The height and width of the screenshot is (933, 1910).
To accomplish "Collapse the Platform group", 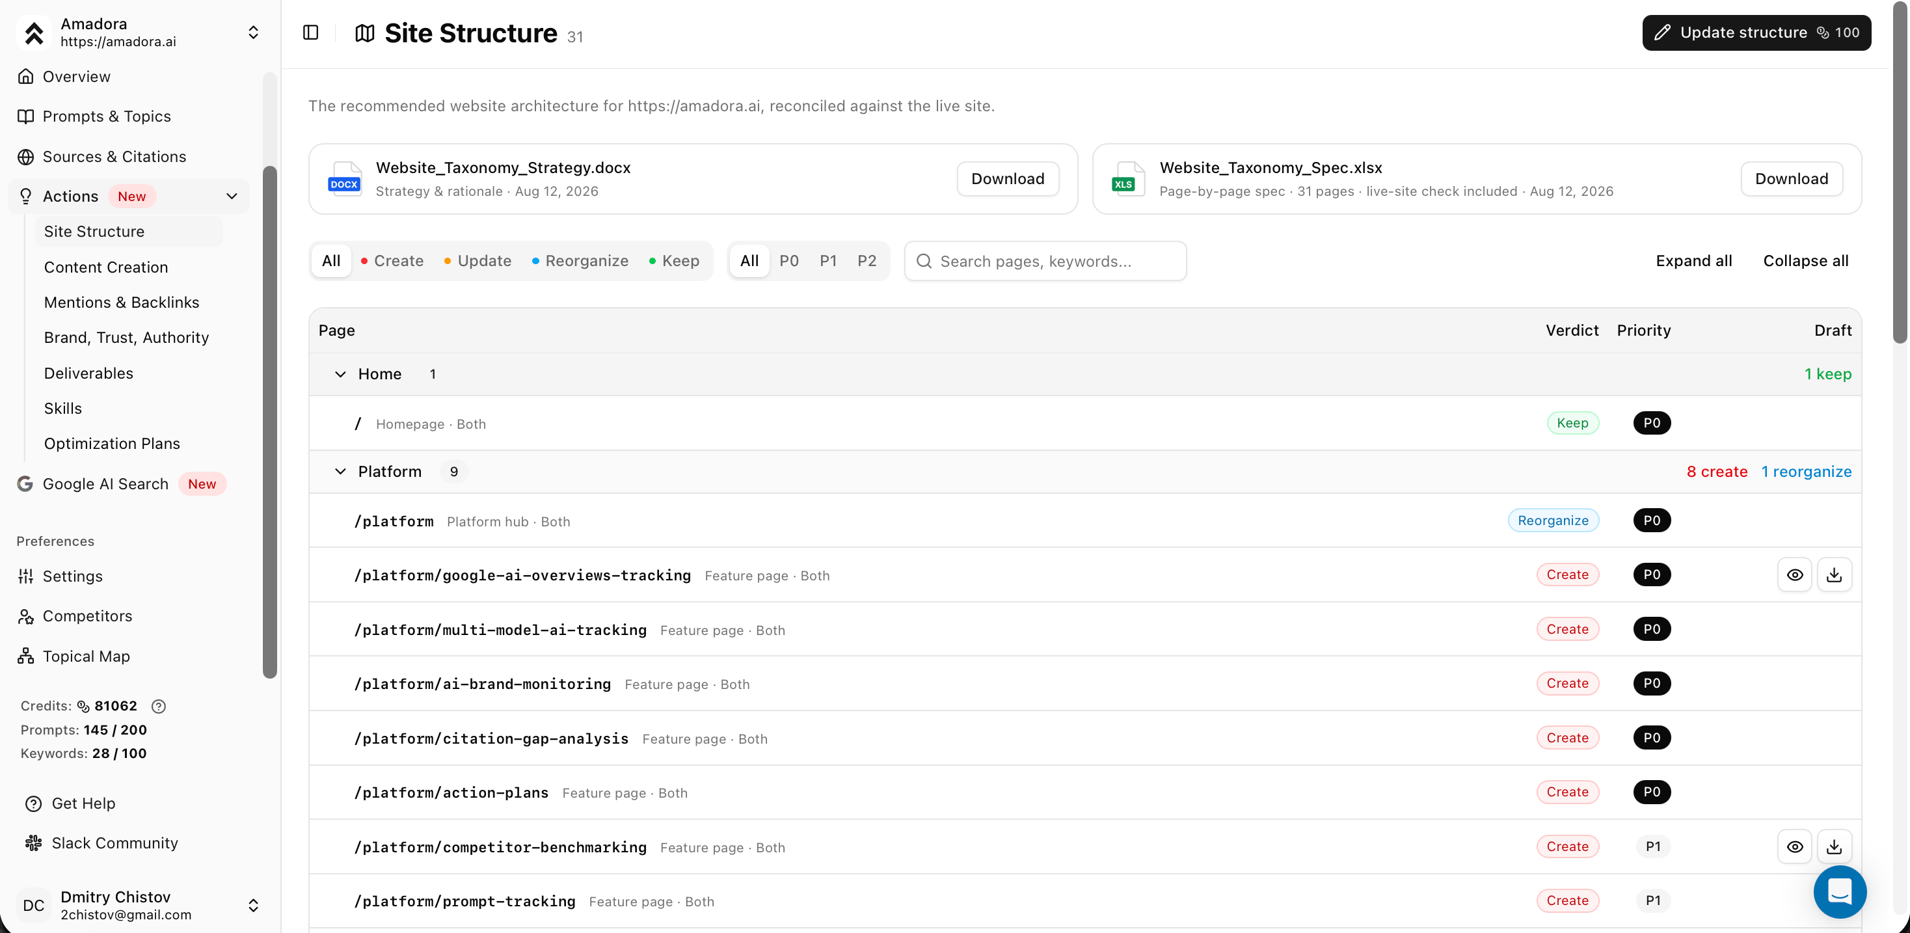I will point(340,472).
